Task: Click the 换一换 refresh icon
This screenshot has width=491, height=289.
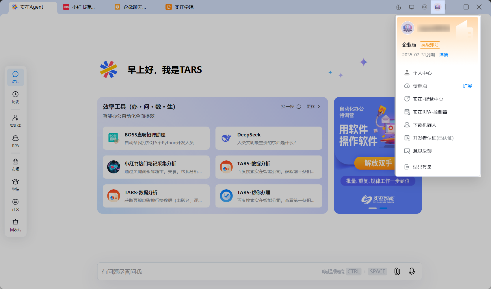Action: coord(299,107)
